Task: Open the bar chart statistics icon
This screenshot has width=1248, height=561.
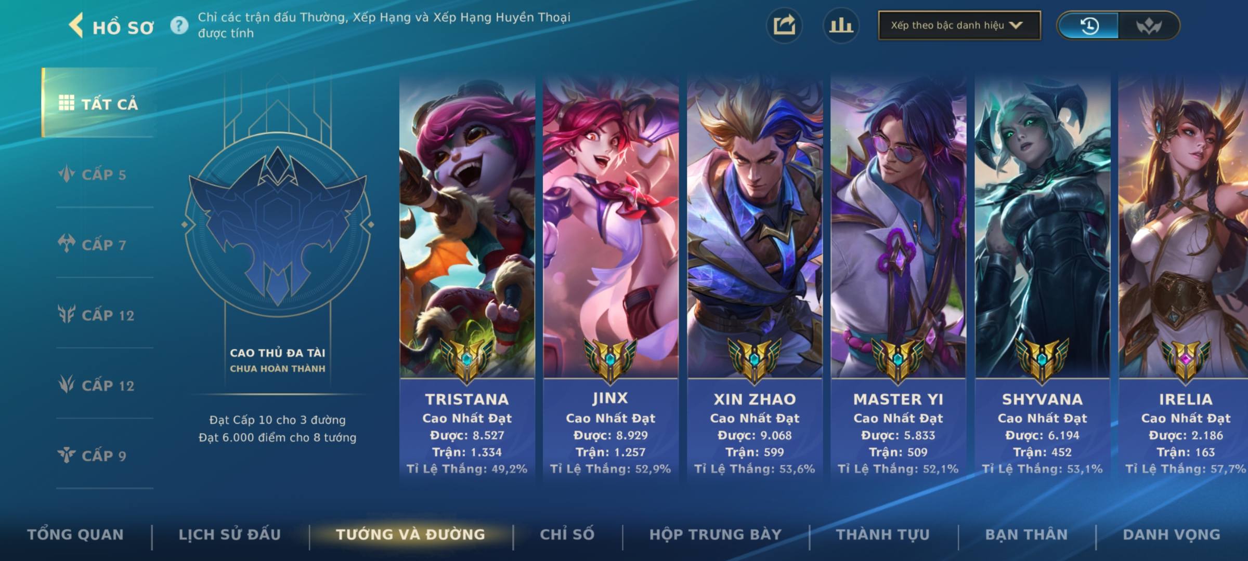Action: tap(841, 25)
